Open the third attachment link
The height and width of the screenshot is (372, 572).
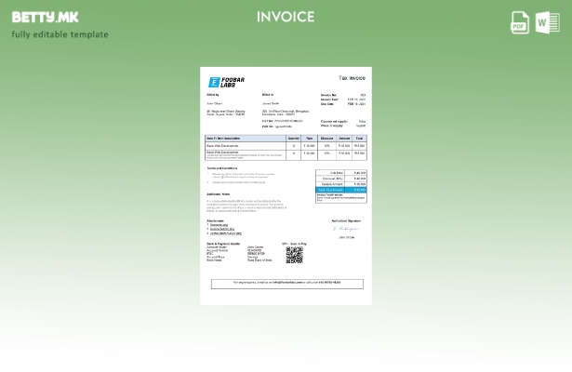tap(225, 233)
